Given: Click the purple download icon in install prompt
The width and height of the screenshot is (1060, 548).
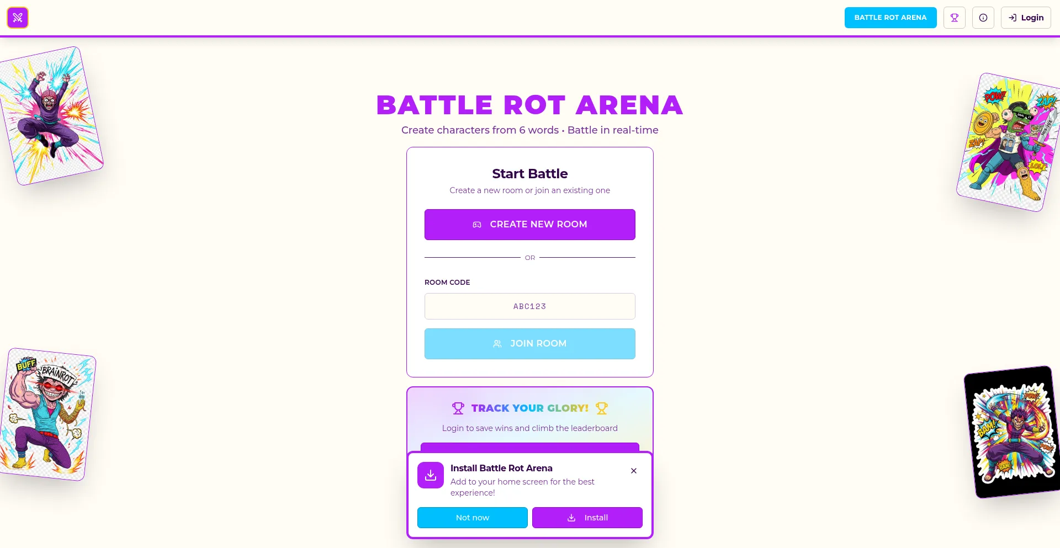Looking at the screenshot, I should pos(431,475).
